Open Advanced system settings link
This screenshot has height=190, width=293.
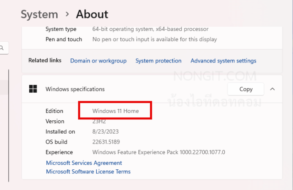(x=223, y=61)
